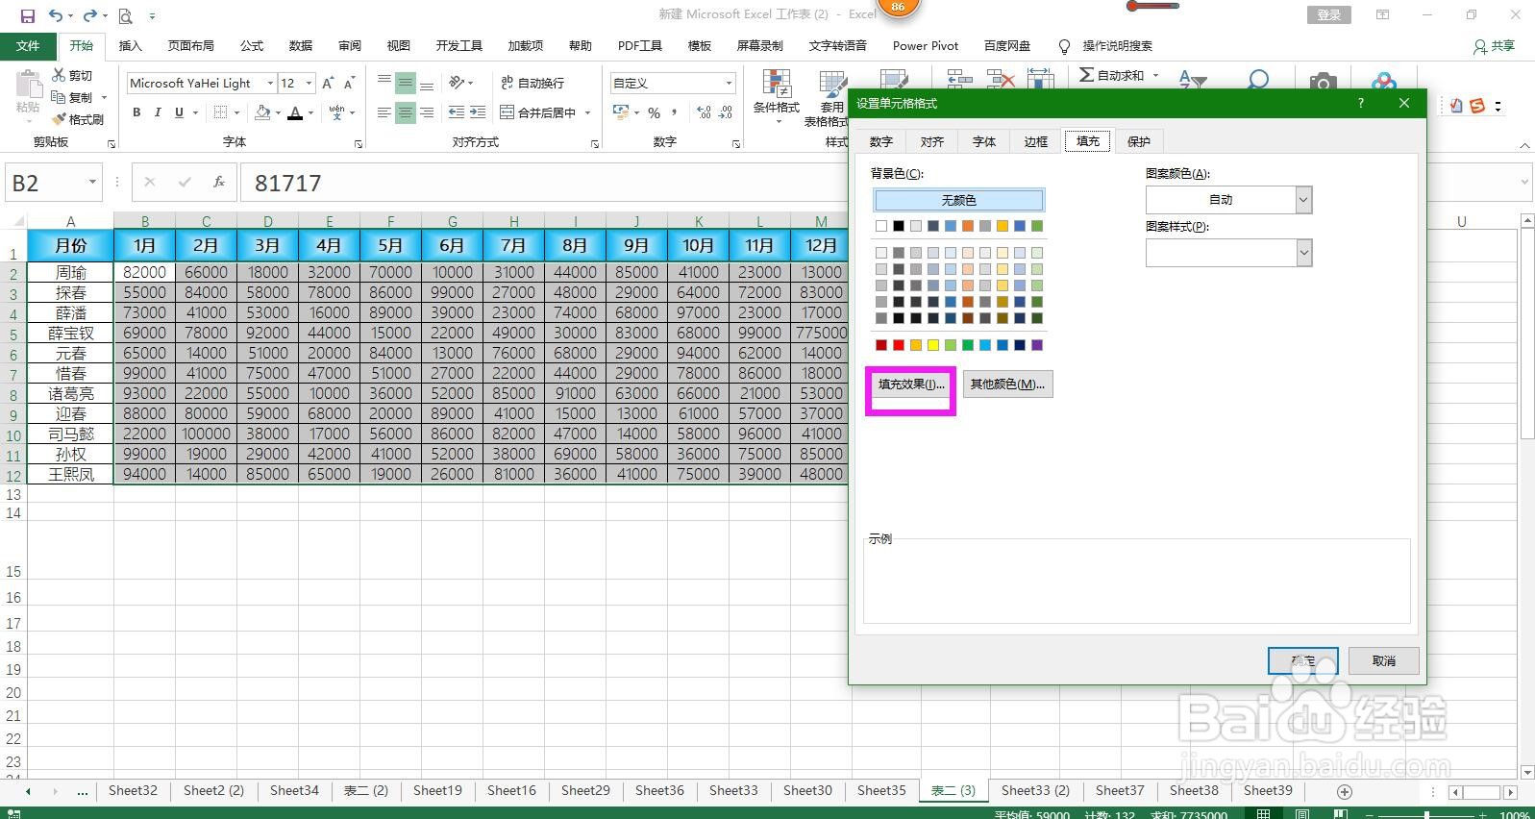Viewport: 1535px width, 819px height.
Task: Open the font size dropdown
Action: pos(309,84)
